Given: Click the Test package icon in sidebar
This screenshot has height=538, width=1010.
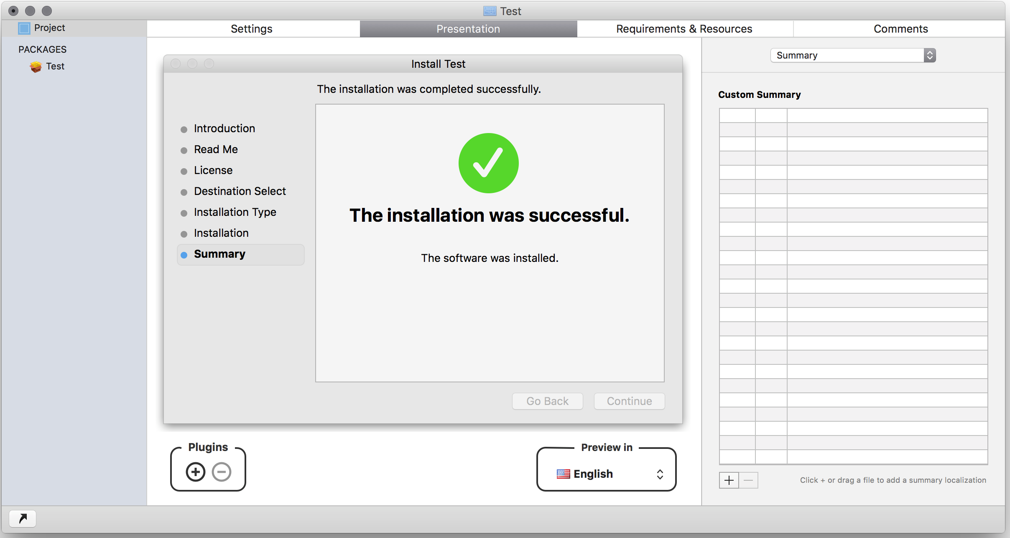Looking at the screenshot, I should pos(36,66).
